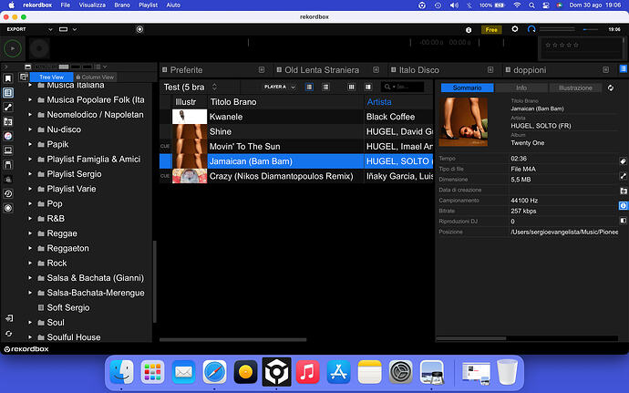Click the reload tag icon in info panel

[611, 88]
